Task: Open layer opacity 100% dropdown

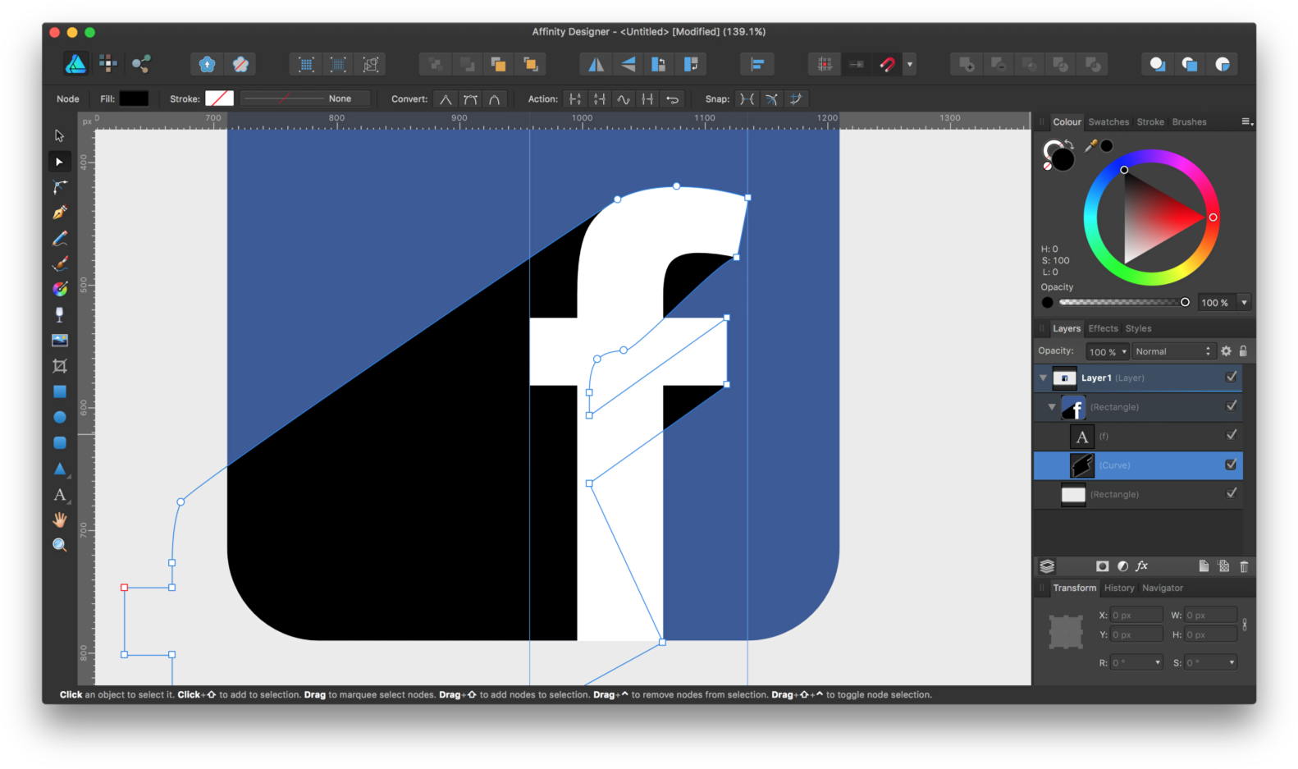Action: click(x=1108, y=351)
